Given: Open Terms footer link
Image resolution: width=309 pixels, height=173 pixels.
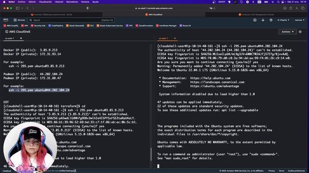Looking at the screenshot, I should click(281, 171).
